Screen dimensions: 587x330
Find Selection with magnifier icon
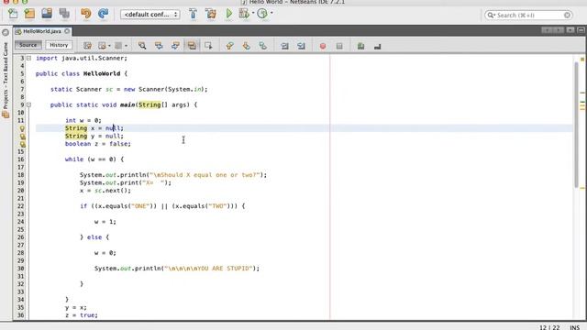coord(142,46)
